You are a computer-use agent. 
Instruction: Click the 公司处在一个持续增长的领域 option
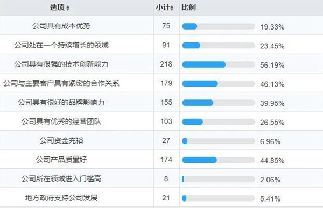coord(61,45)
